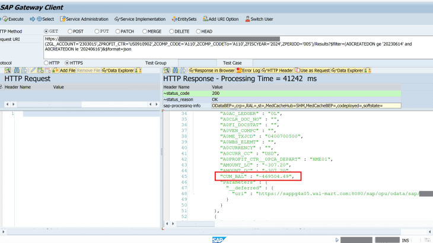Click the Select toolbar button

pyautogui.click(x=42, y=19)
